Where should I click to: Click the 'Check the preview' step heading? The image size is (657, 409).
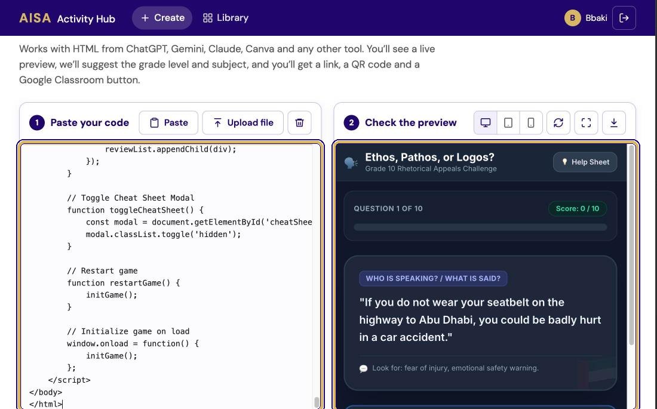(x=411, y=123)
